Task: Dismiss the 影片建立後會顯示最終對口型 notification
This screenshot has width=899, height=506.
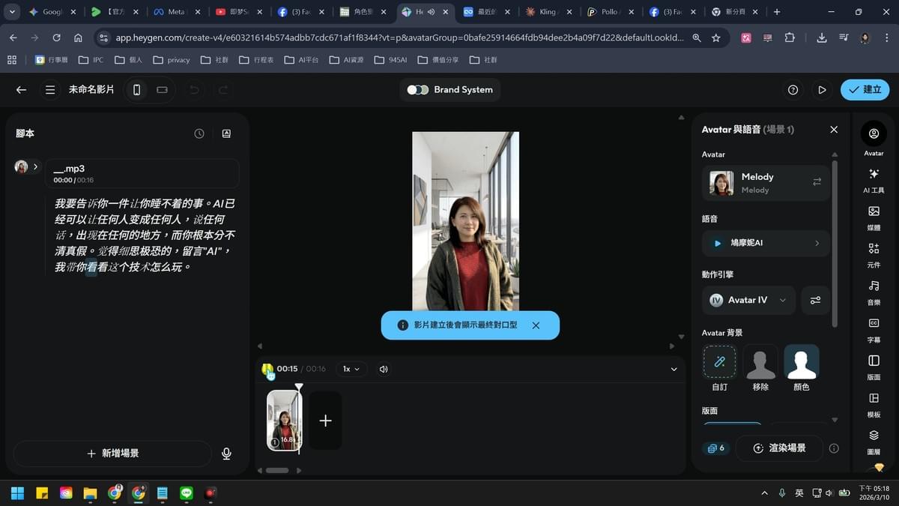Action: coord(536,325)
